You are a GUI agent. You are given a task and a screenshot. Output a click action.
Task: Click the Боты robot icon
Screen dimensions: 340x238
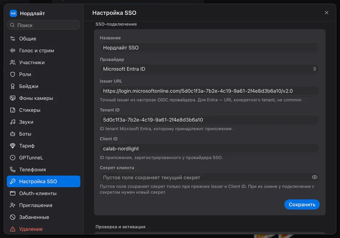(x=13, y=134)
